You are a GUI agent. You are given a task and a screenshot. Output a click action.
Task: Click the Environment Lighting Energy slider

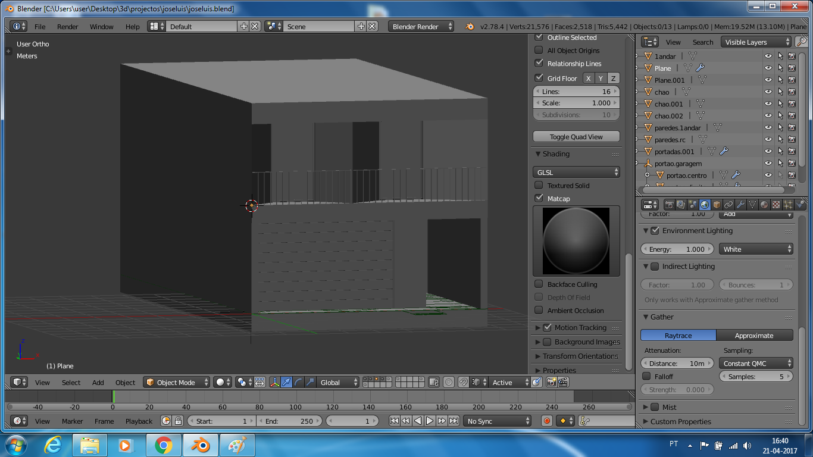point(678,249)
